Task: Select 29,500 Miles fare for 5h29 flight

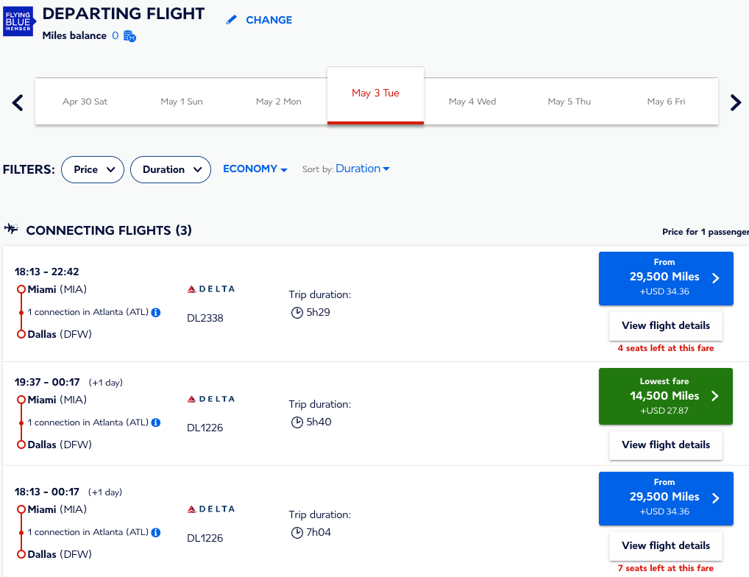Action: tap(666, 277)
